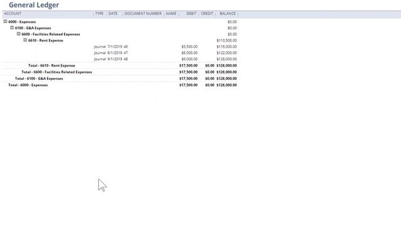Sort by DOCUMENT NUMBER column header
This screenshot has width=401, height=226.
pos(143,14)
